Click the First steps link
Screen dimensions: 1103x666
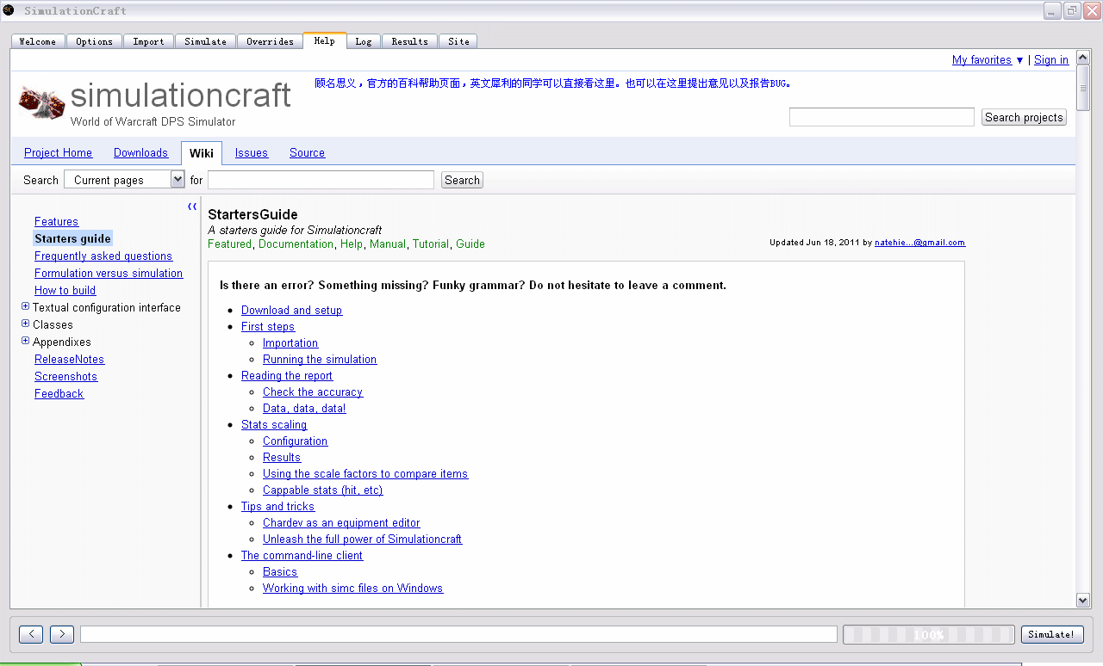pyautogui.click(x=268, y=326)
